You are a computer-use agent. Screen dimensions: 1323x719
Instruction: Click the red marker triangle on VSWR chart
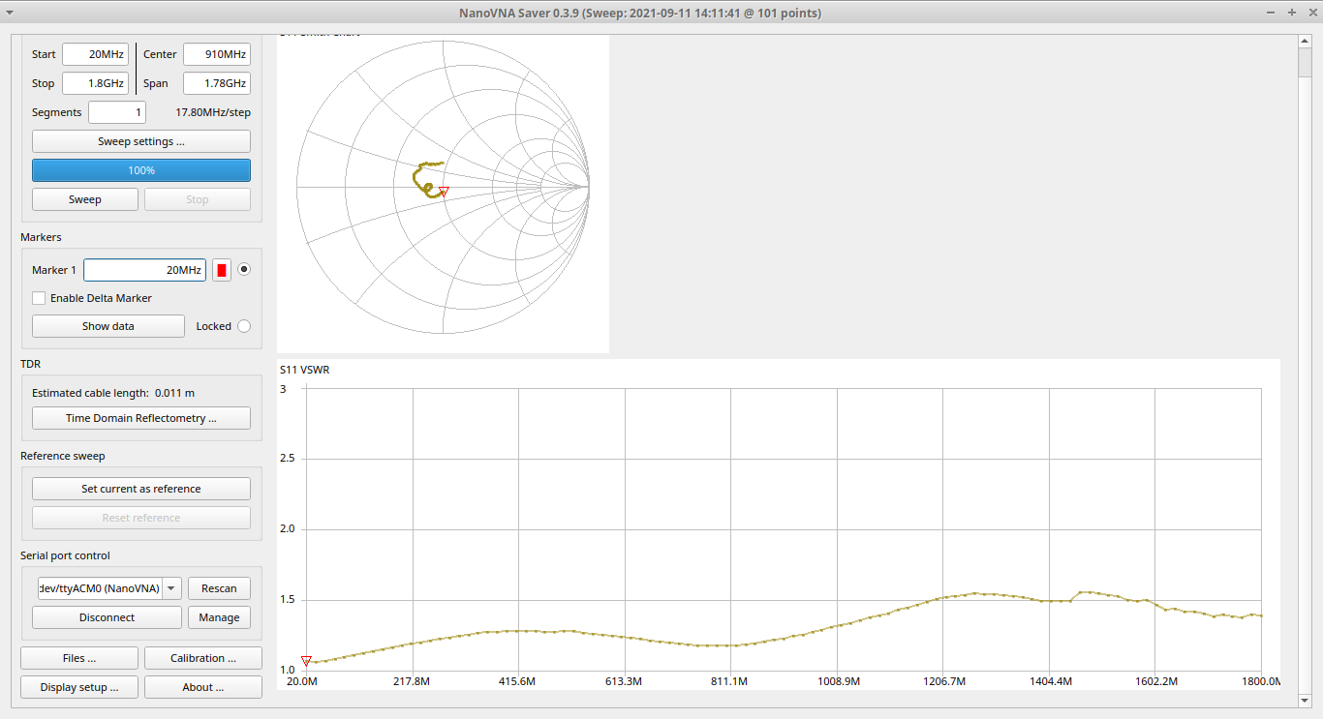tap(306, 660)
